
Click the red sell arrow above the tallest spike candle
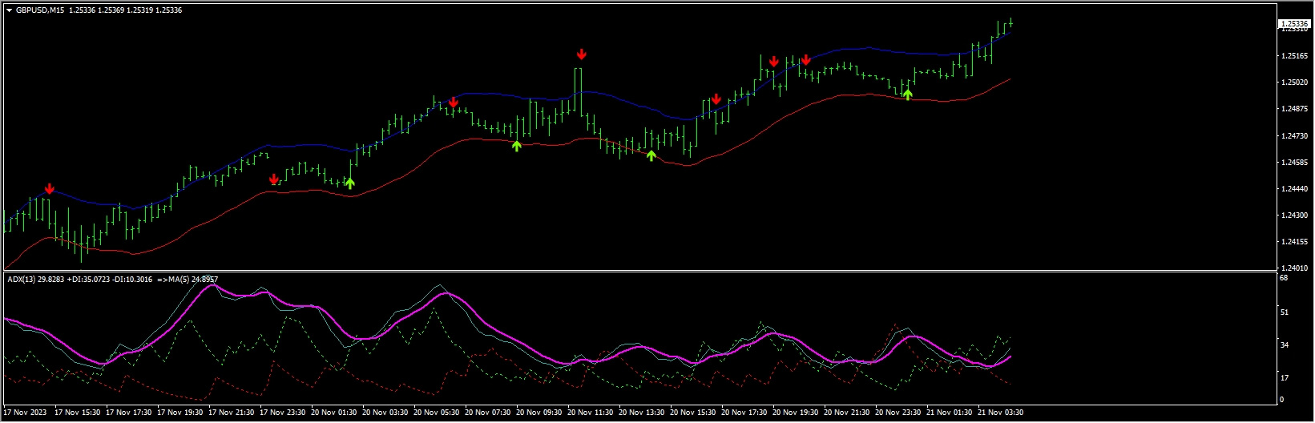pos(582,54)
